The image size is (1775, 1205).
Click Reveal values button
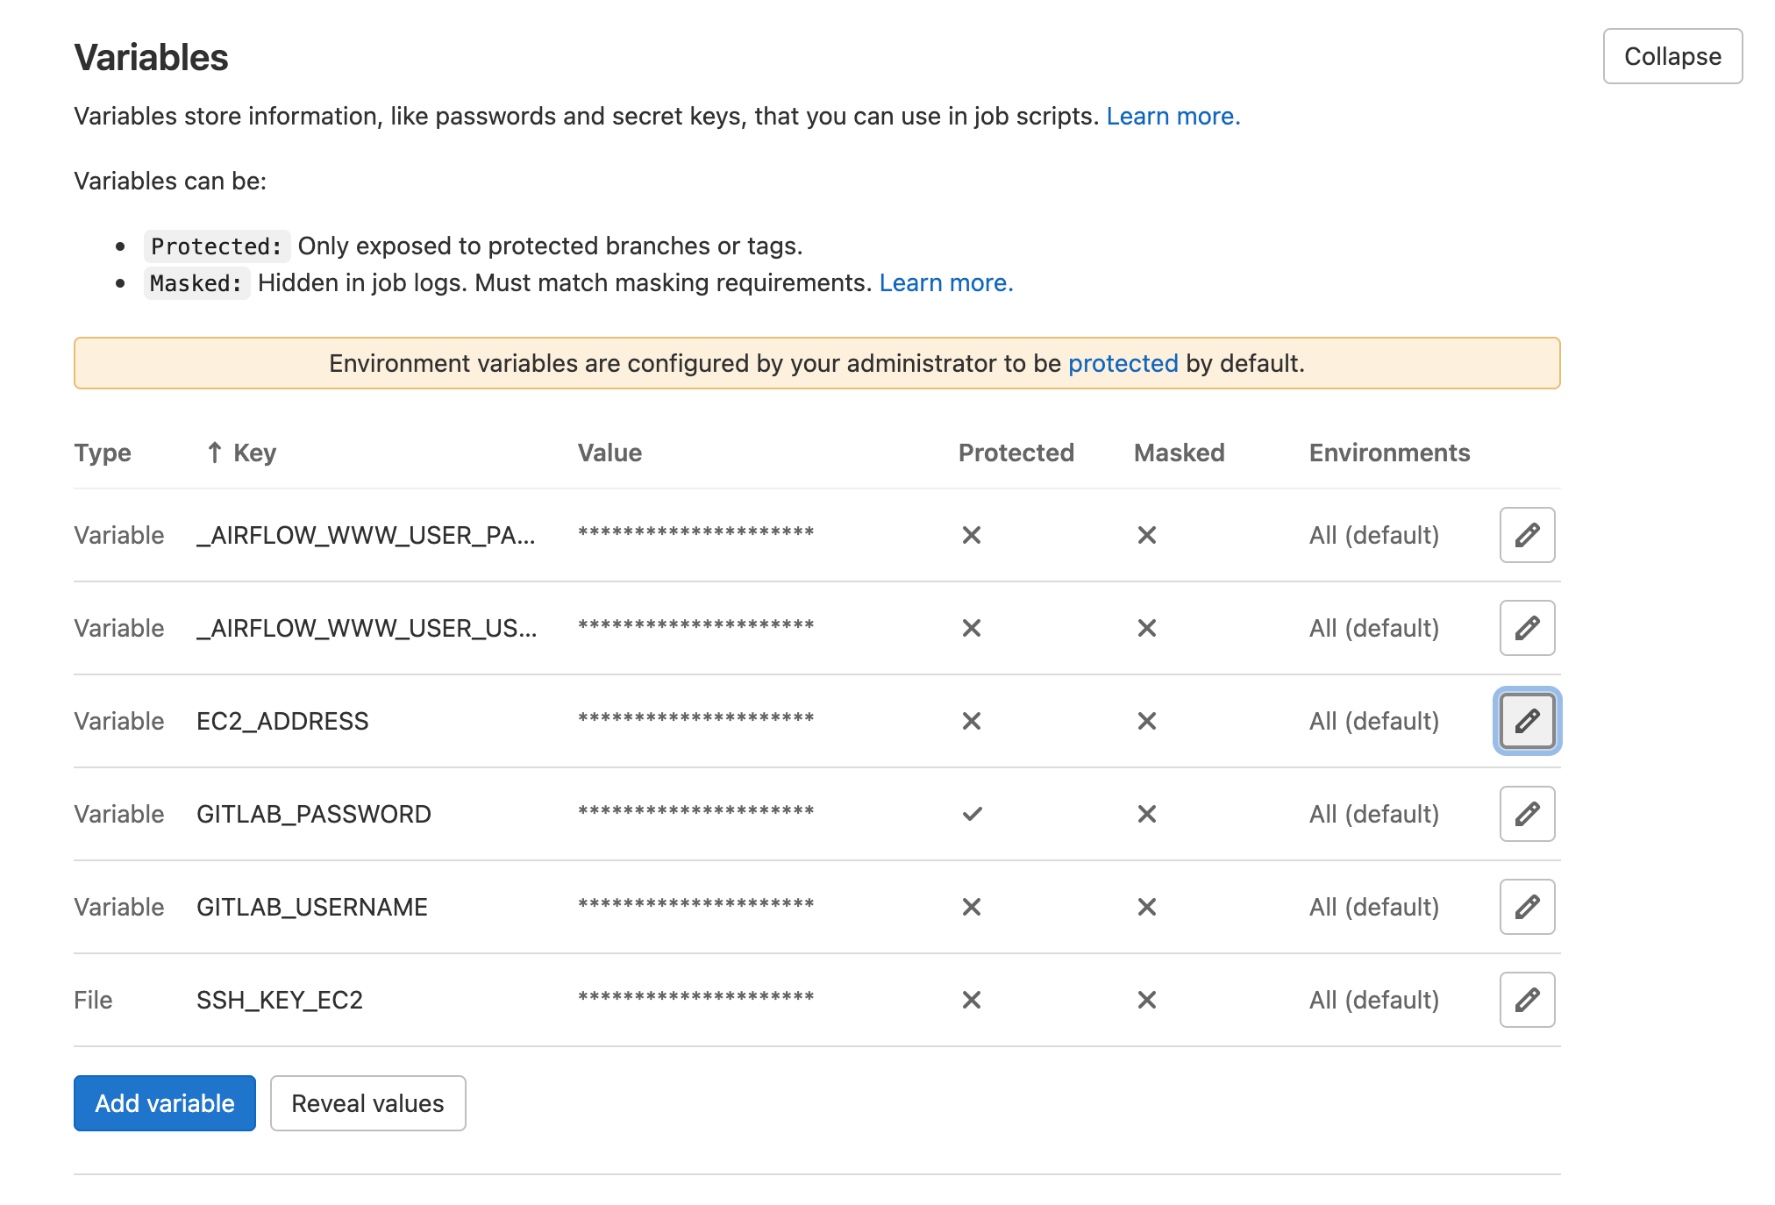(367, 1103)
